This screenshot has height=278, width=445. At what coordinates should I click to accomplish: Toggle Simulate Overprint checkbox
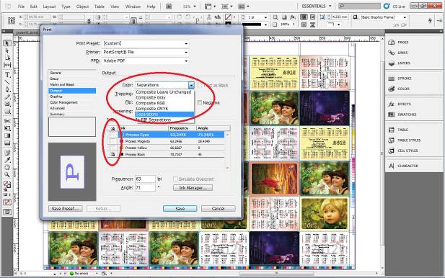coord(175,179)
